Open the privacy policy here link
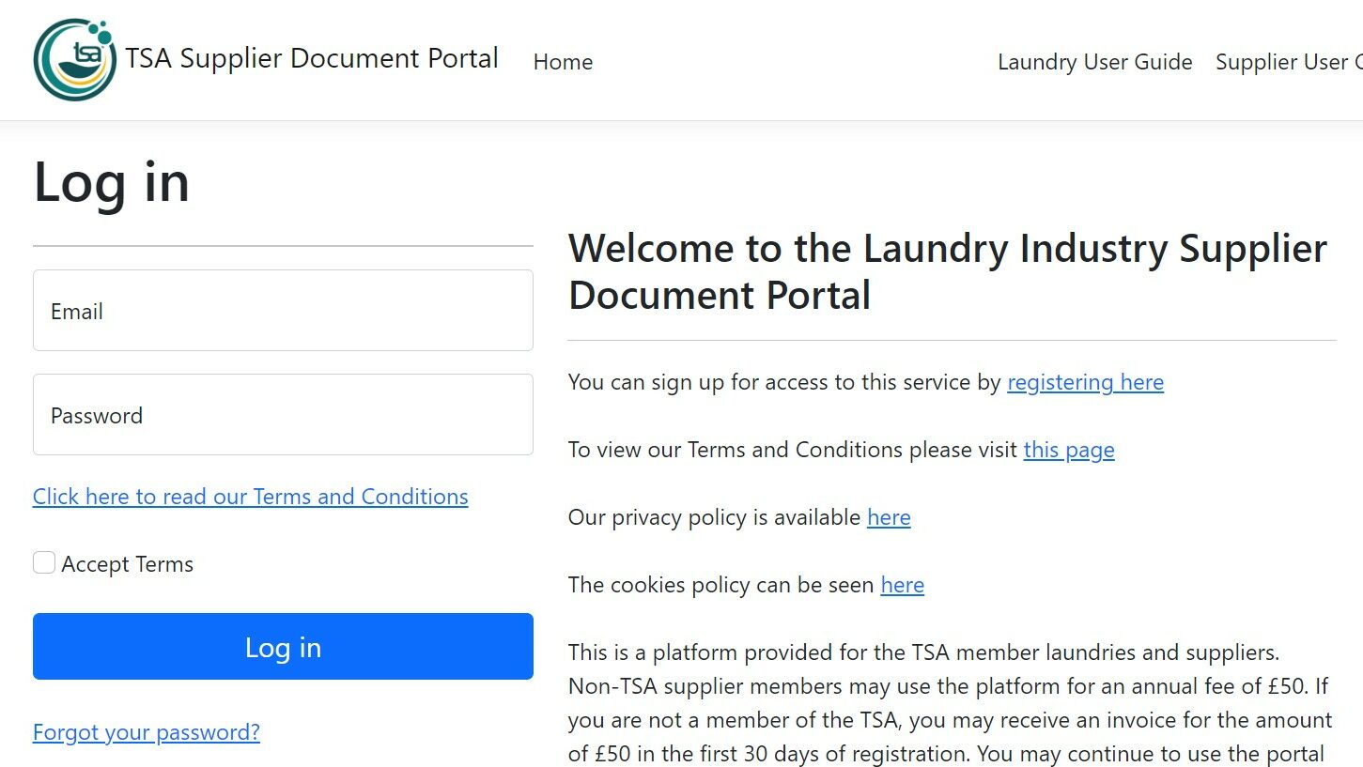The width and height of the screenshot is (1363, 767). [x=889, y=517]
